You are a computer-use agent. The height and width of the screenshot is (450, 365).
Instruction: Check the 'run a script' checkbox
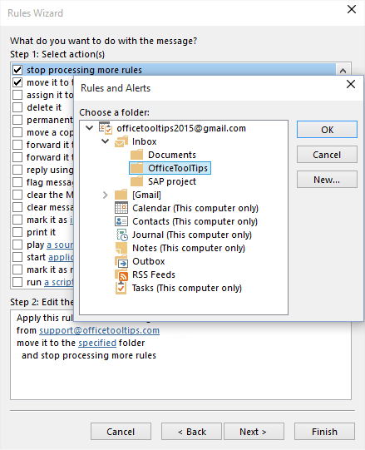[17, 282]
